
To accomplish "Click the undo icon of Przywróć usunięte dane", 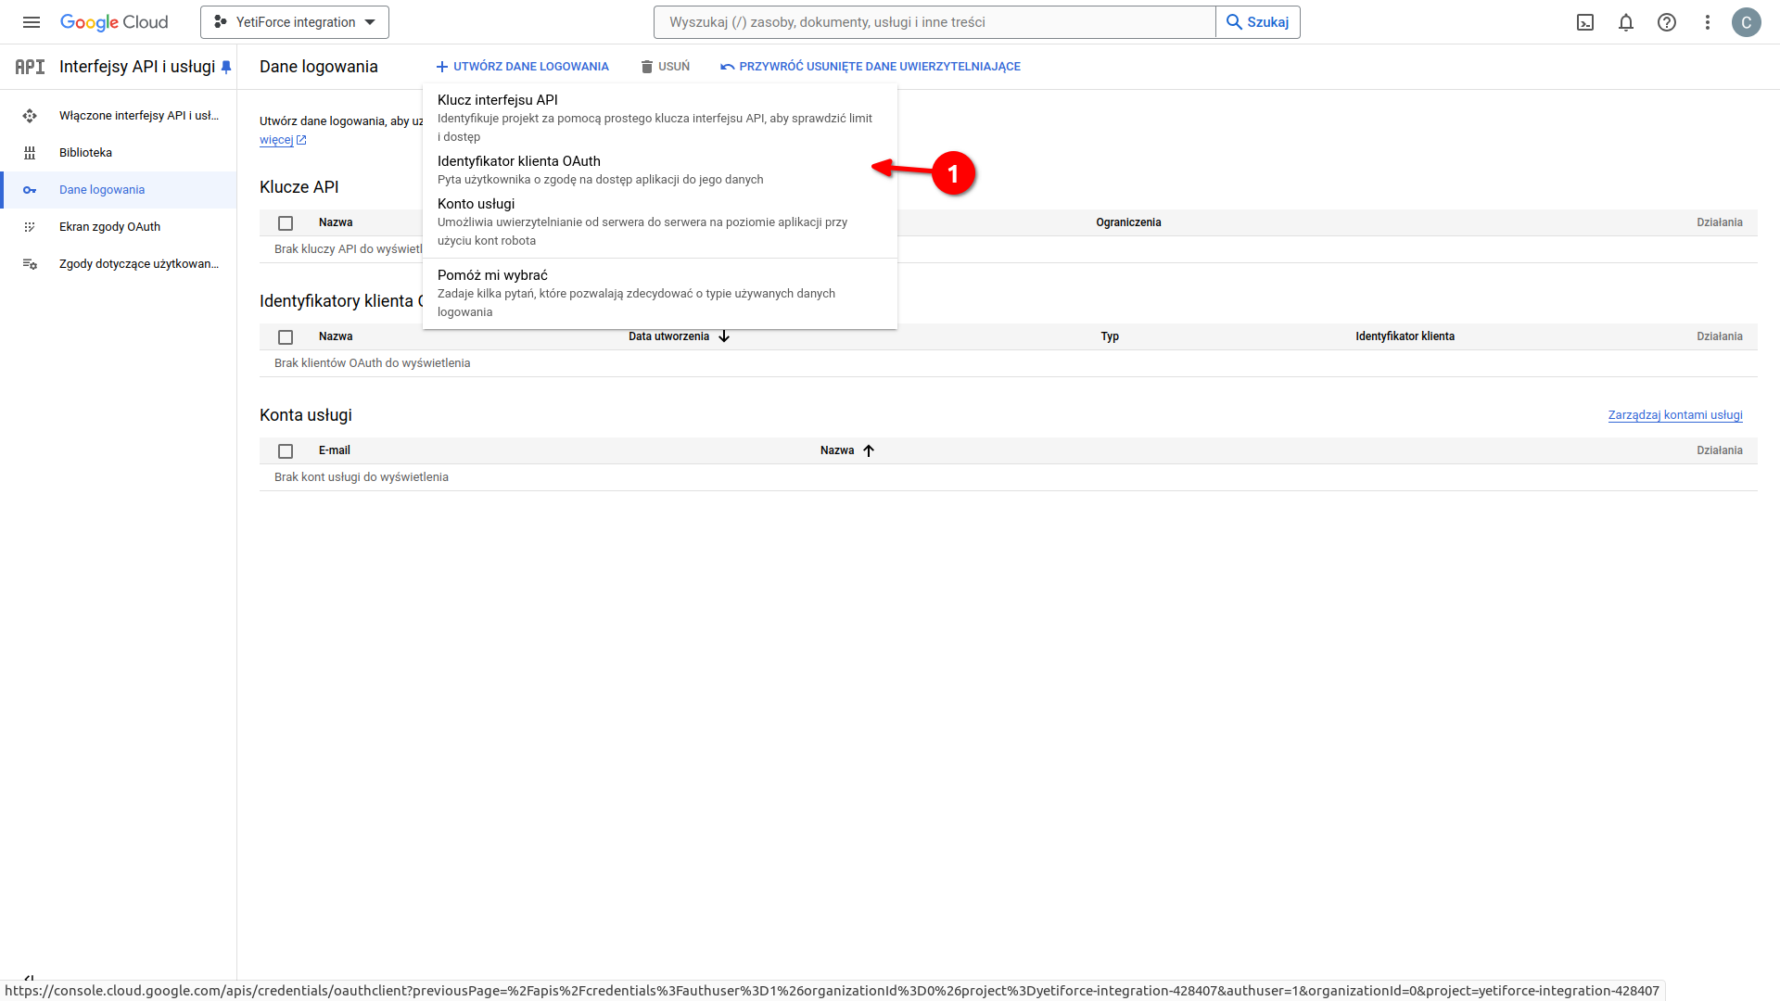I will tap(728, 67).
